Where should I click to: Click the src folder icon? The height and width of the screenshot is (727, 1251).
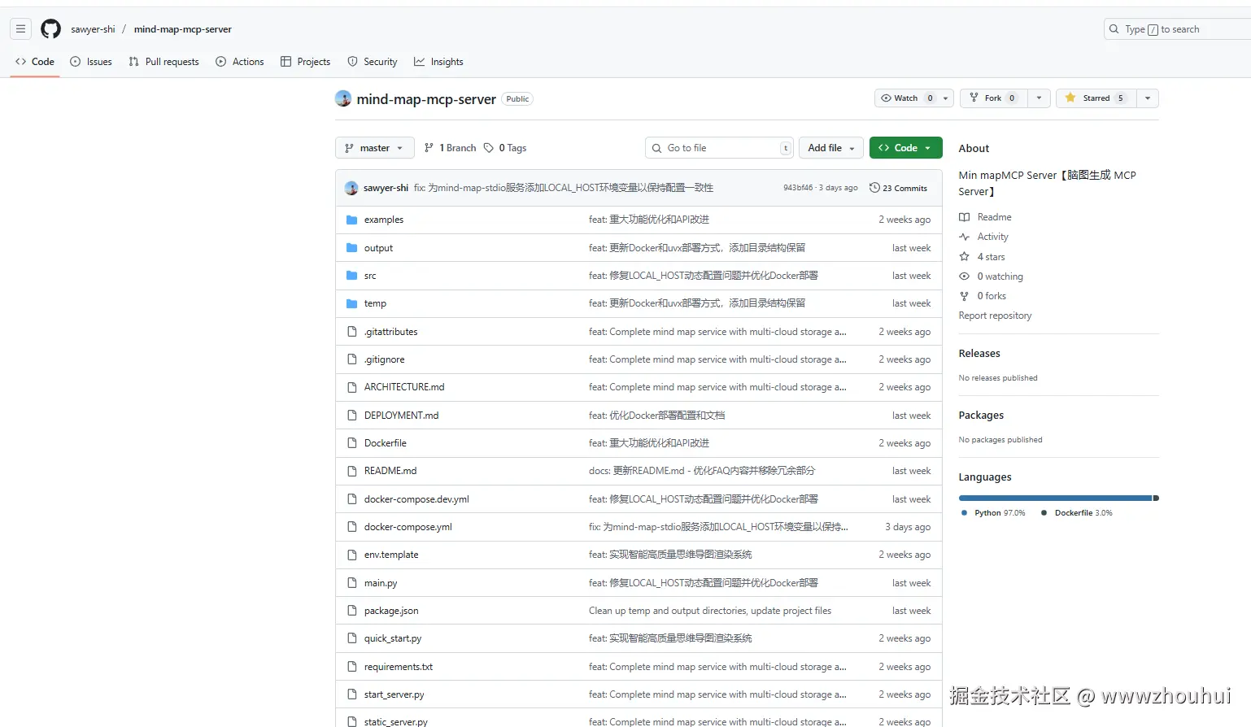click(352, 276)
